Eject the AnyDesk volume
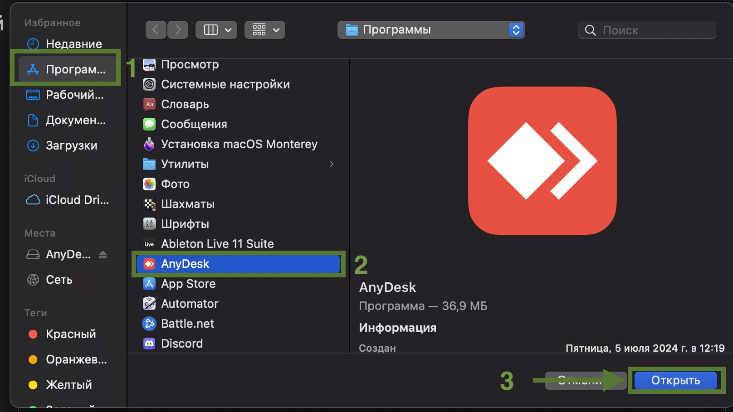Viewport: 733px width, 412px height. (x=103, y=254)
